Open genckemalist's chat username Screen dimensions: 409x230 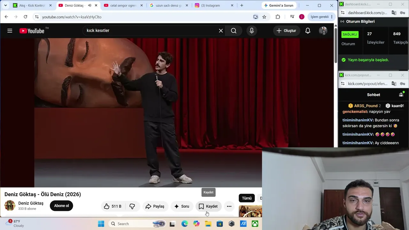click(355, 112)
